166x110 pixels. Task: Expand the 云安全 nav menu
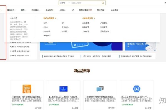pyautogui.click(x=63, y=10)
